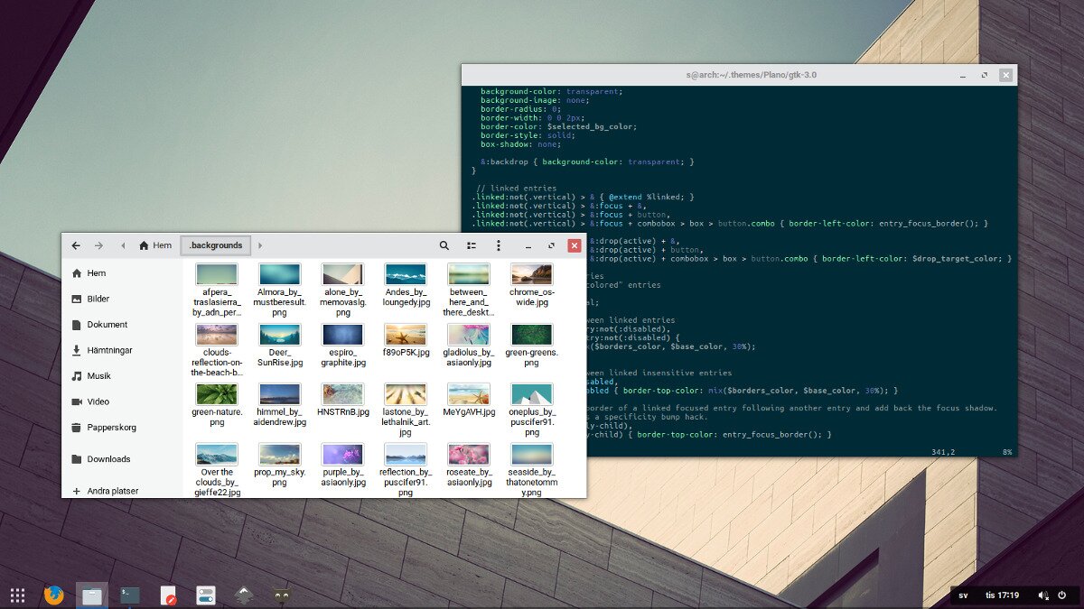Open the three-dot options menu
This screenshot has height=609, width=1084.
[498, 245]
